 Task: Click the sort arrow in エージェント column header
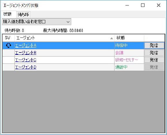pos(112,38)
